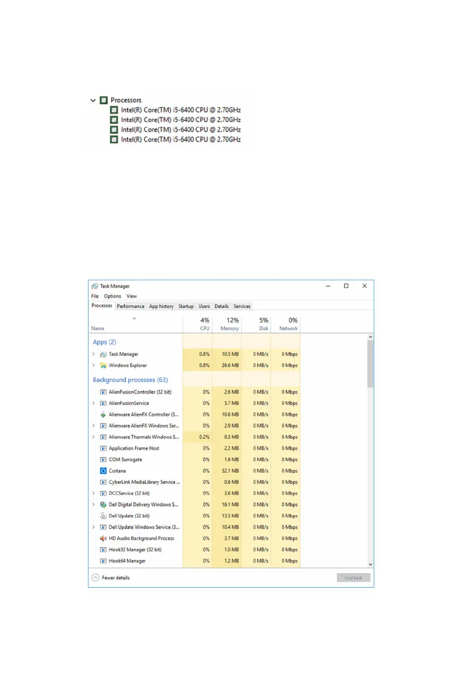Expand Dell Update Windows Service row

pos(94,527)
